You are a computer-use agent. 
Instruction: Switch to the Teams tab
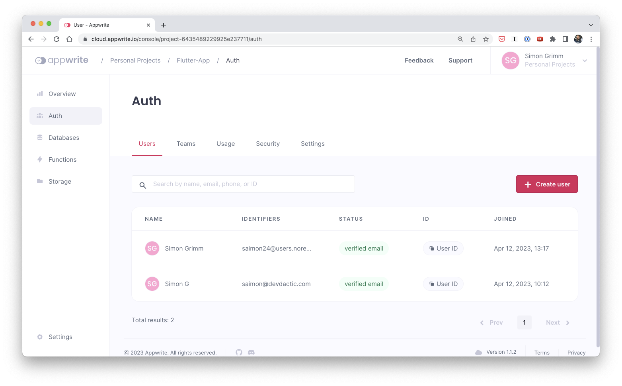[186, 144]
